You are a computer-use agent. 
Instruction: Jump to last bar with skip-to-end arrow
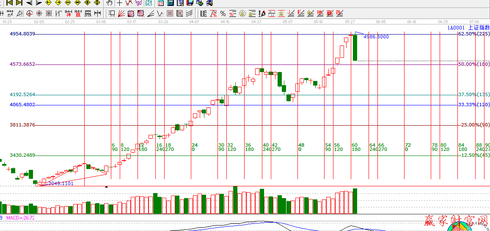pos(19,3)
